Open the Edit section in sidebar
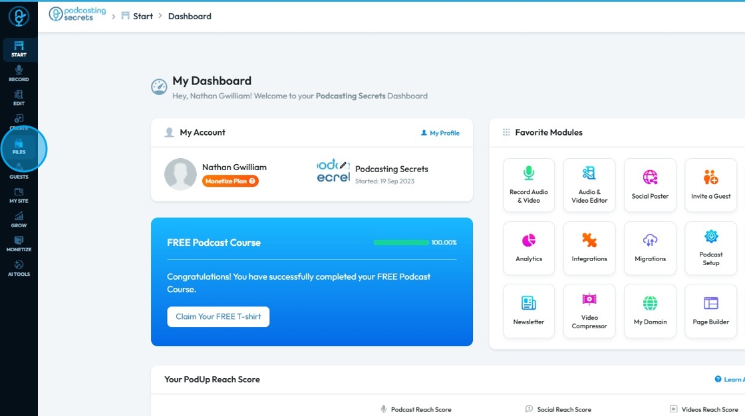This screenshot has height=416, width=745. coord(19,98)
